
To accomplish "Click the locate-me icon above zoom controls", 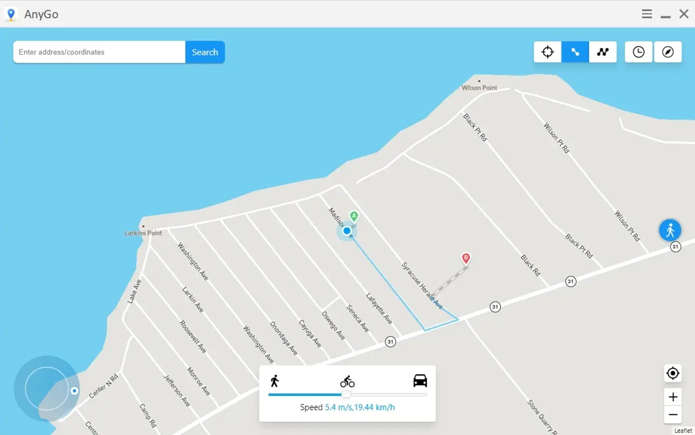I will pyautogui.click(x=673, y=374).
